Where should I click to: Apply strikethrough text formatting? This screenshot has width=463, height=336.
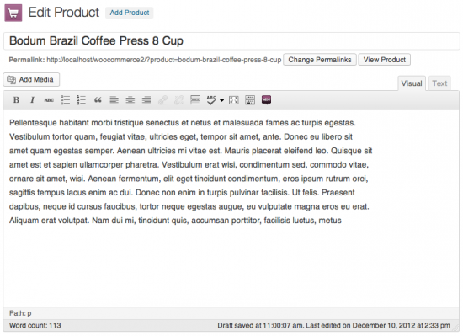pyautogui.click(x=49, y=100)
